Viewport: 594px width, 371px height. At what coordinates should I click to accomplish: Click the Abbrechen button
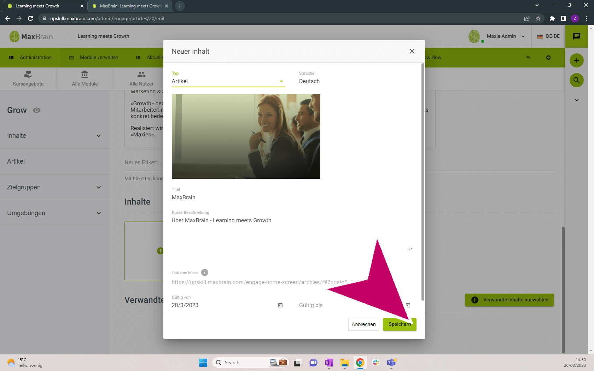point(363,324)
